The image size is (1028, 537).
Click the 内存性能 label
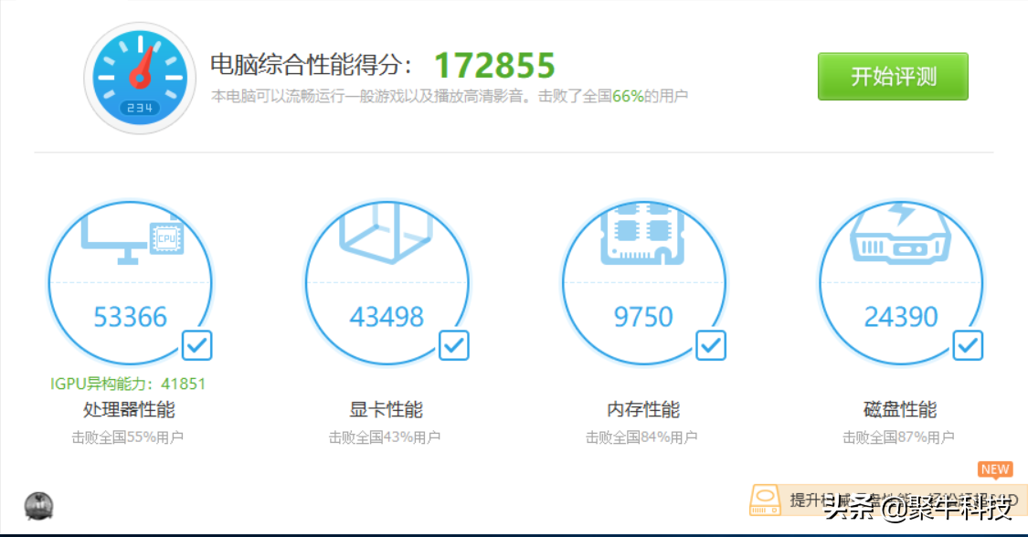(x=643, y=410)
